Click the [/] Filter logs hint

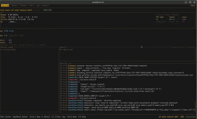coord(58,117)
